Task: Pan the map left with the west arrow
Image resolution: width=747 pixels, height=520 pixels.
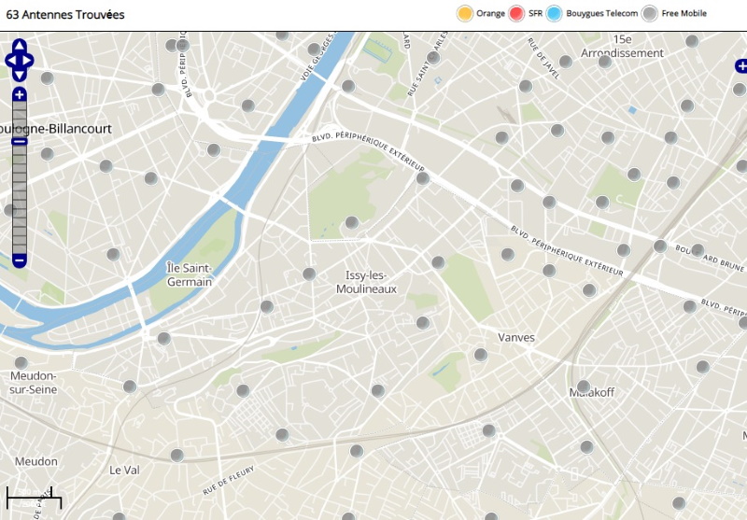Action: tap(10, 62)
